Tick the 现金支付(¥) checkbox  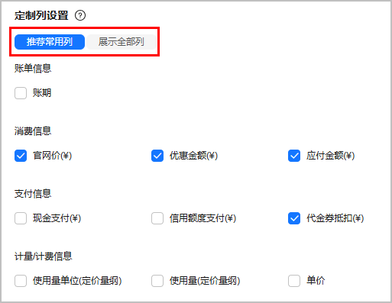[x=21, y=218]
